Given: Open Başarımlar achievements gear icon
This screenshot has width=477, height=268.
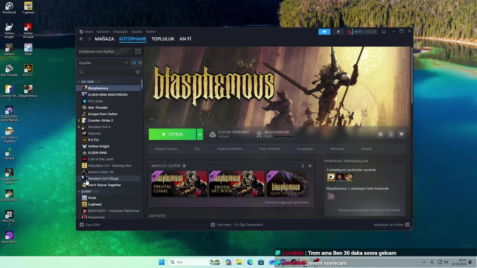Looking at the screenshot, I should click(259, 134).
